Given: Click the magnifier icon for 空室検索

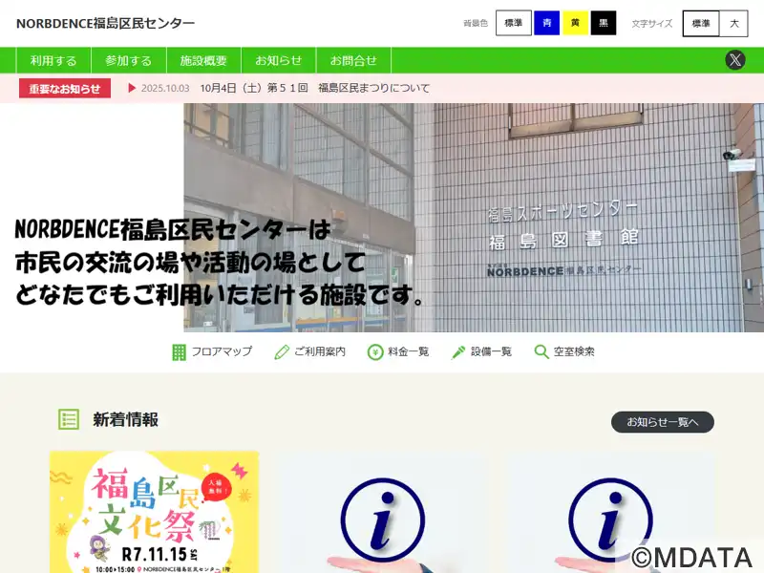Looking at the screenshot, I should point(541,351).
